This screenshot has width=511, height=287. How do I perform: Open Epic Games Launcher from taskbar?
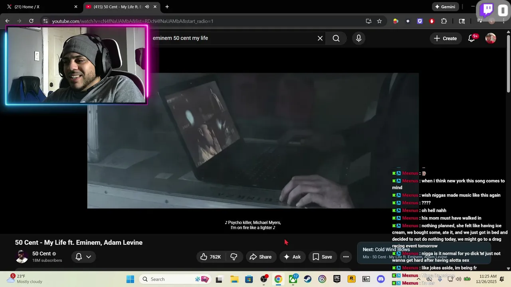[337, 279]
